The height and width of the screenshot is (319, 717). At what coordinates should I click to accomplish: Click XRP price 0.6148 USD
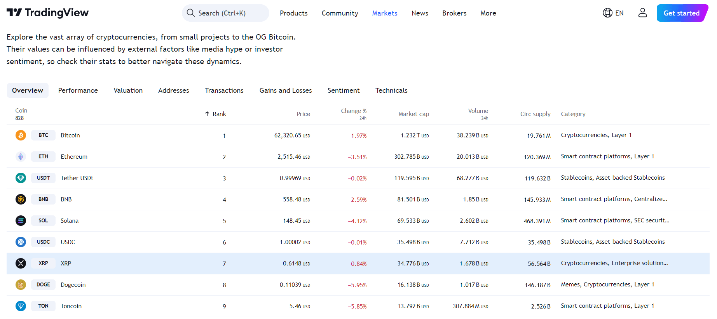pos(297,264)
